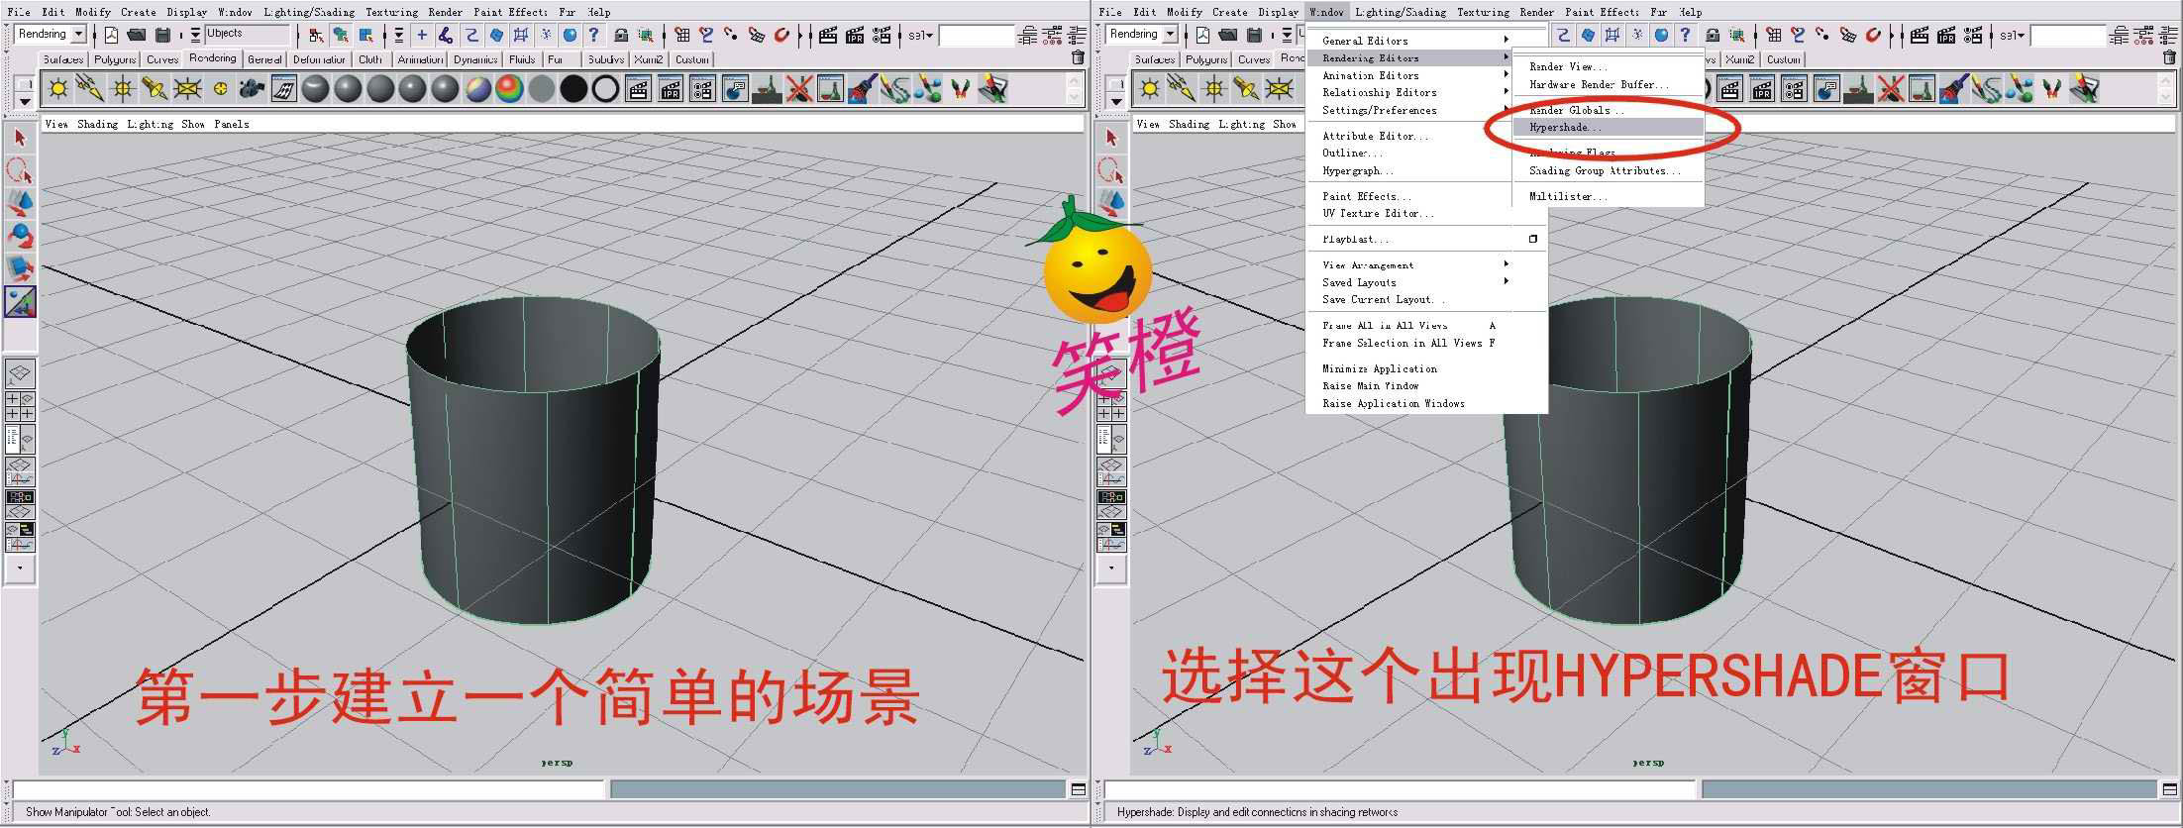
Task: Open Hypershade from Rendering Editors submenu
Action: pyautogui.click(x=1610, y=128)
